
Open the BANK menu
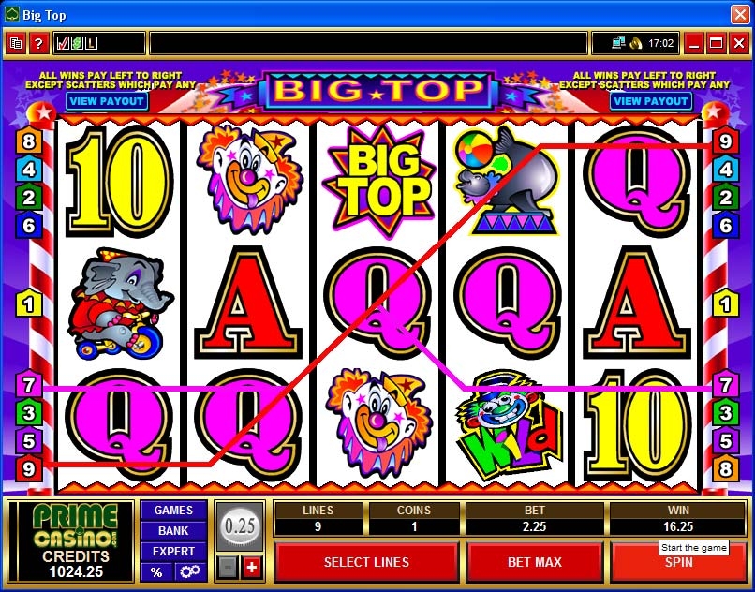coord(173,531)
